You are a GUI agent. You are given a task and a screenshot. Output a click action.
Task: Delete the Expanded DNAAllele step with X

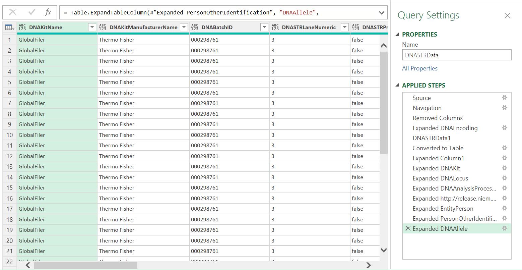click(x=408, y=228)
